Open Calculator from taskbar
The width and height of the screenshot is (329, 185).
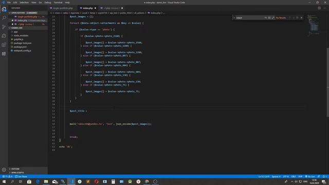(x=113, y=181)
